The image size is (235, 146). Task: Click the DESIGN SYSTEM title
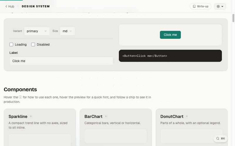pyautogui.click(x=36, y=6)
